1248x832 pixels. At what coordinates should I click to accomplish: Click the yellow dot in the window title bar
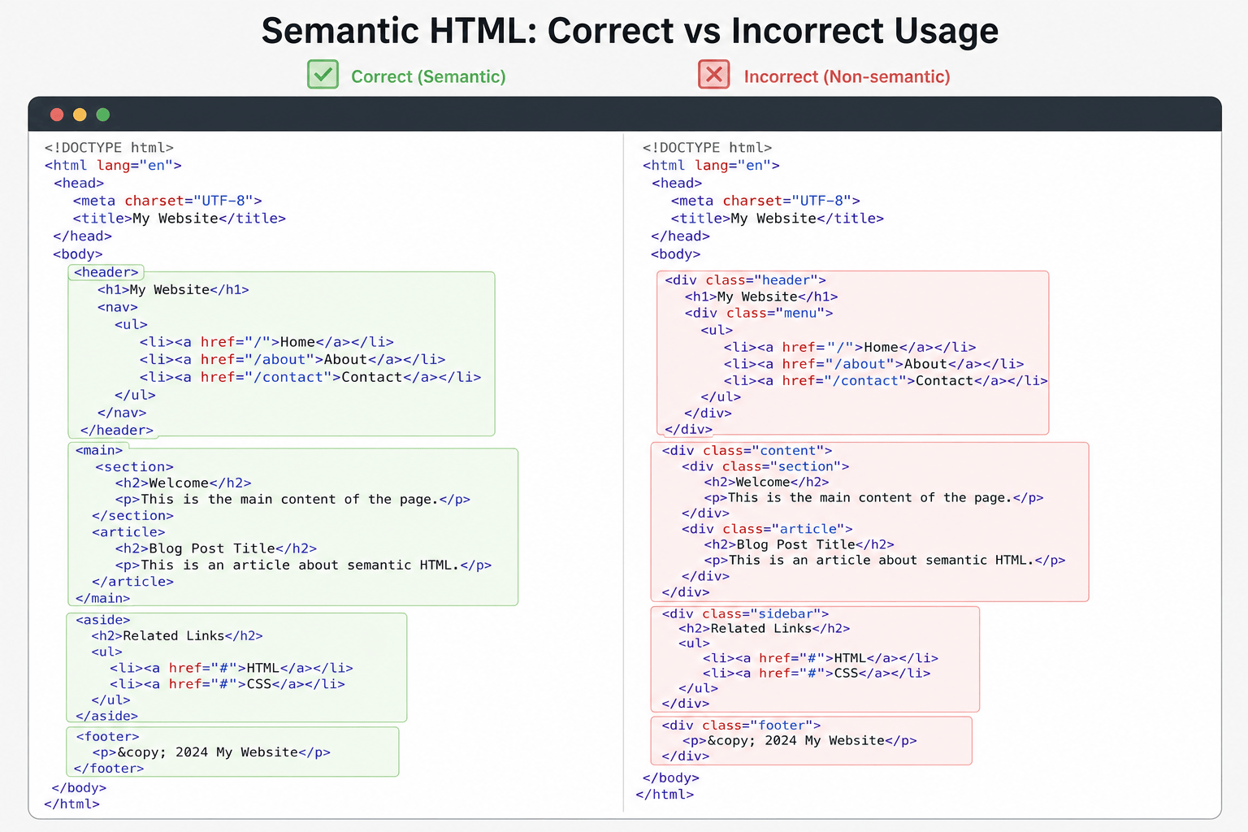click(80, 115)
